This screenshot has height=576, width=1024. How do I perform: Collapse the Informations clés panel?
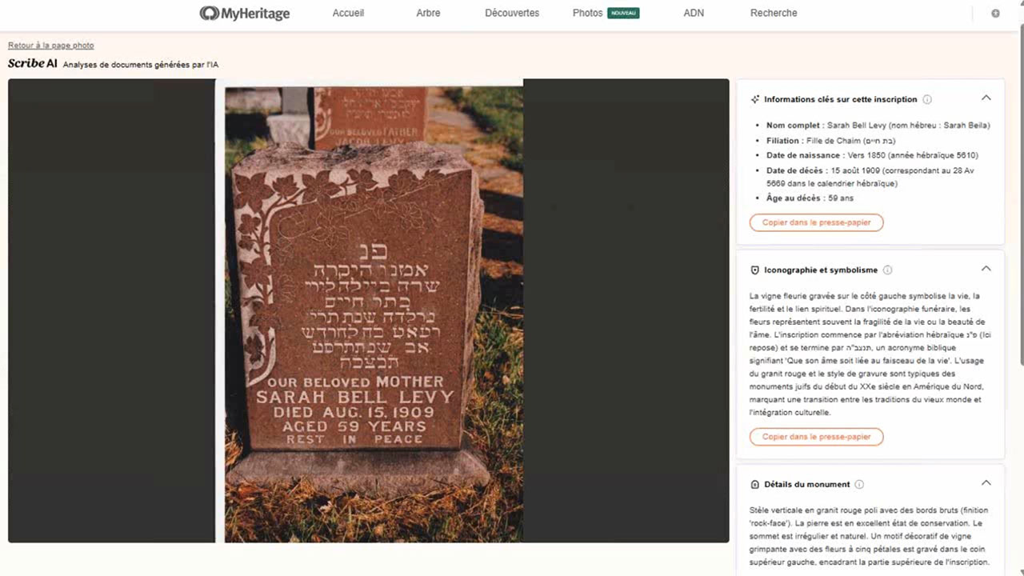click(x=986, y=97)
